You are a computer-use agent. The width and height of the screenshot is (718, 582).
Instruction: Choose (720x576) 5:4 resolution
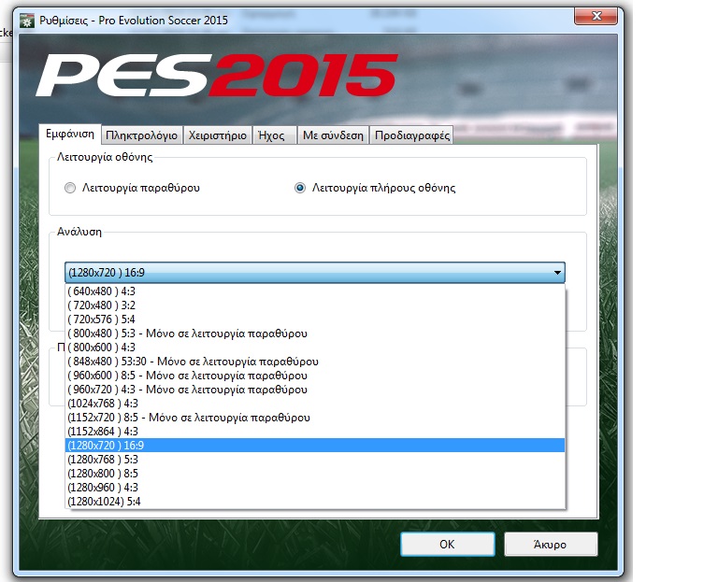tap(315, 319)
